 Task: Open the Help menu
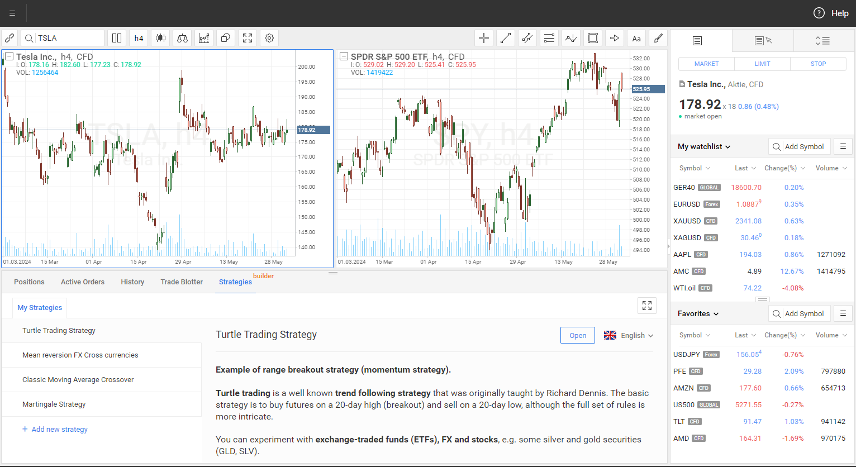831,13
